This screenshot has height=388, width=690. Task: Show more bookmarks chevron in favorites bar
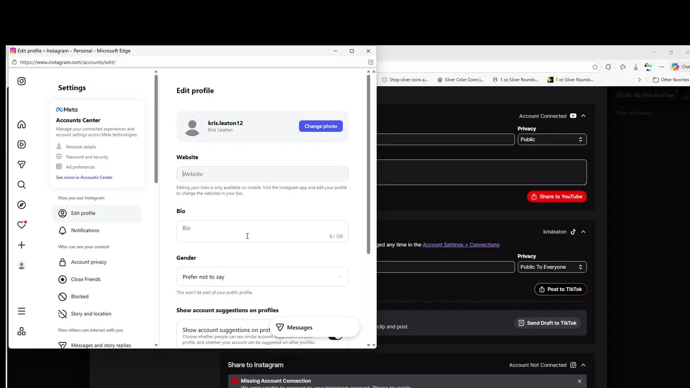point(639,80)
